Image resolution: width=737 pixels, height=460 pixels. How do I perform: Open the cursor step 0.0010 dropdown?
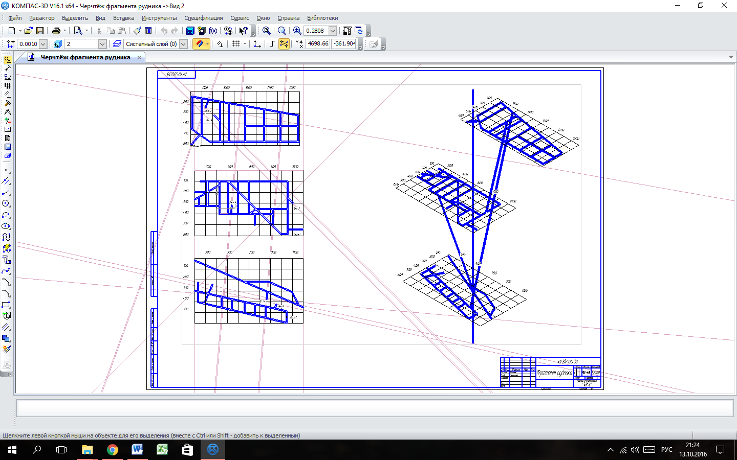click(43, 44)
